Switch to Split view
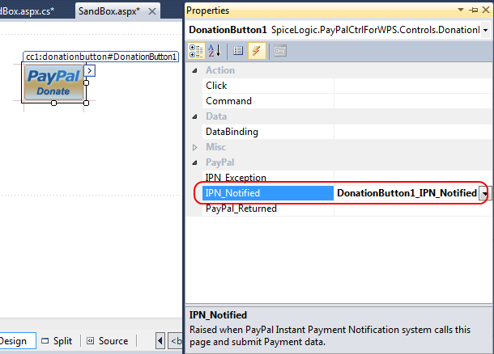This screenshot has height=354, width=494. tap(57, 341)
